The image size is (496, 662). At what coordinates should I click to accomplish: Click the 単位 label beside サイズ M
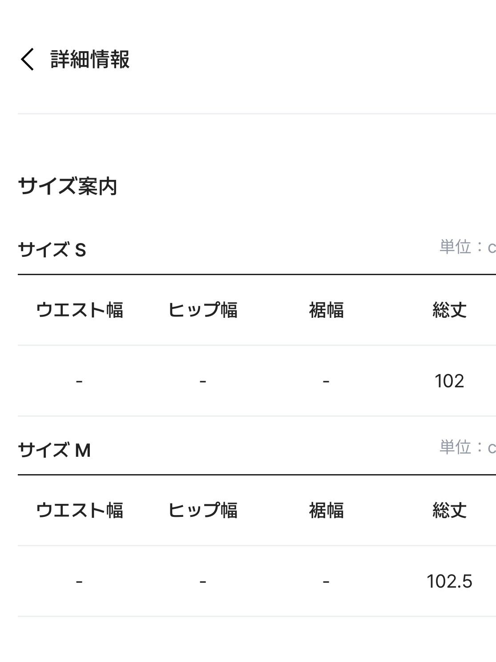tap(467, 447)
